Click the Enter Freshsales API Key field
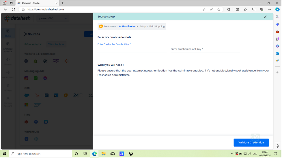Image resolution: width=282 pixels, height=158 pixels. (205, 49)
